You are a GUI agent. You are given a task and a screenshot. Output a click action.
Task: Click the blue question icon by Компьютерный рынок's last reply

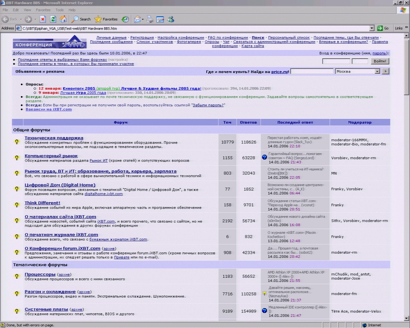coord(264,157)
